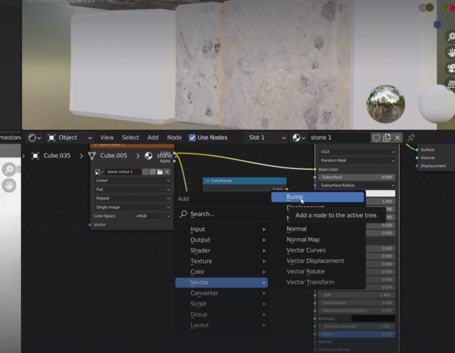Viewport: 455px width, 353px height.
Task: Expand the Subsurface Radius dropdown
Action: (x=357, y=185)
